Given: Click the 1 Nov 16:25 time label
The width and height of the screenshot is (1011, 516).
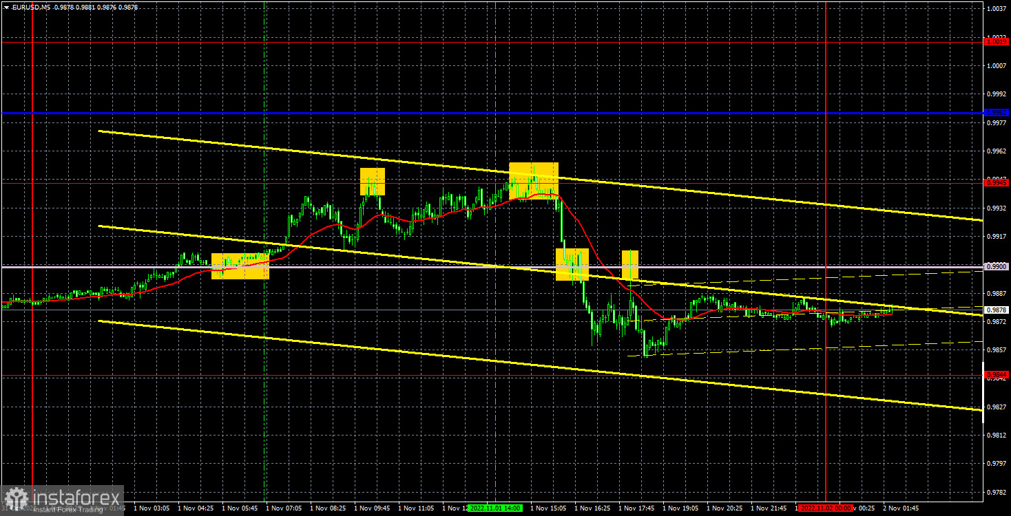Looking at the screenshot, I should tap(592, 508).
